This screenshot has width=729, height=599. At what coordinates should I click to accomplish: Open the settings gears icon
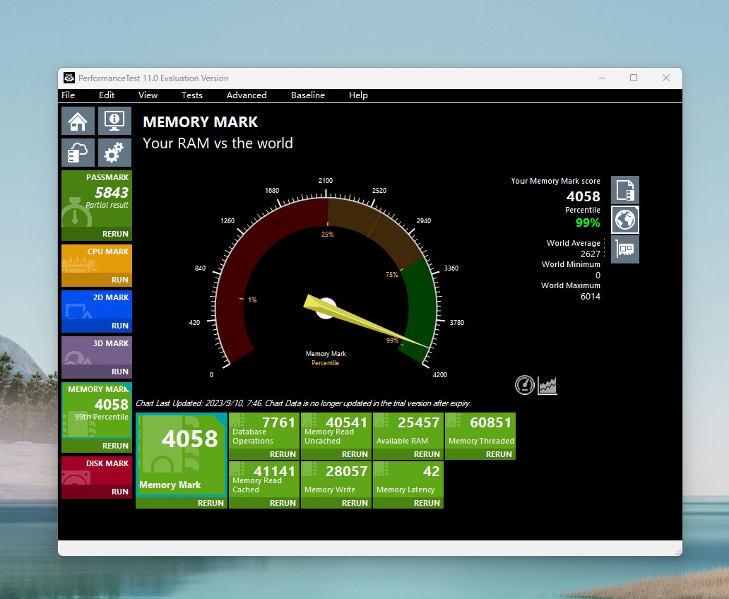[x=114, y=153]
